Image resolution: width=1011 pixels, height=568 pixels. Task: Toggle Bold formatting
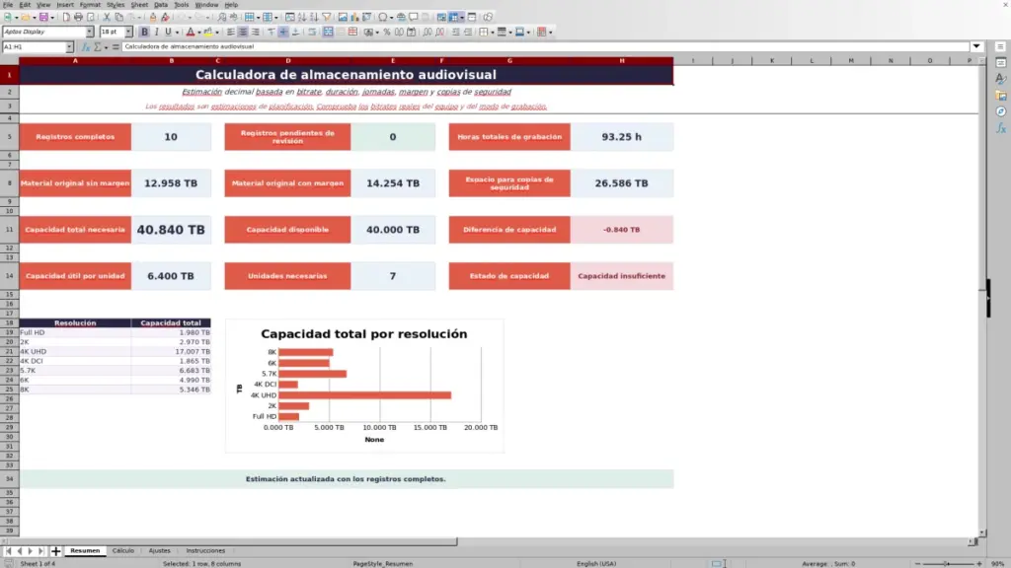[144, 32]
